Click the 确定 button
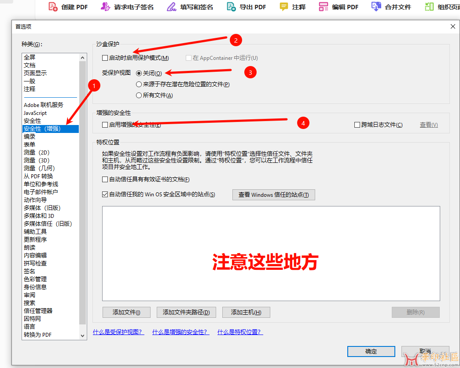460x368 pixels. pos(371,351)
